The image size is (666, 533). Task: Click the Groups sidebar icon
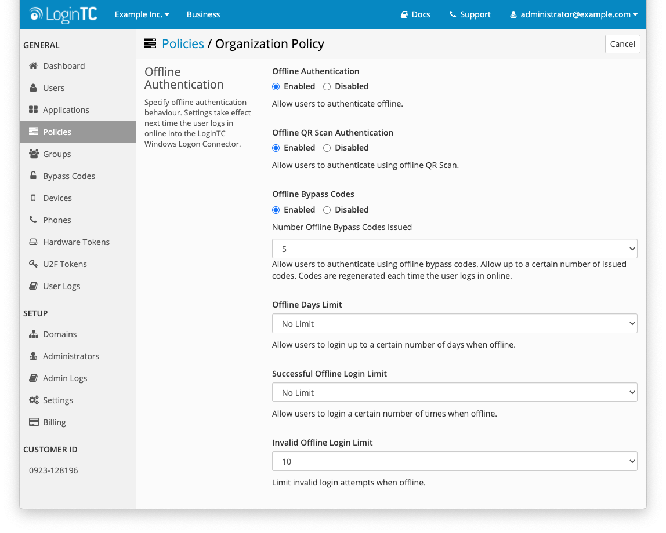(33, 154)
